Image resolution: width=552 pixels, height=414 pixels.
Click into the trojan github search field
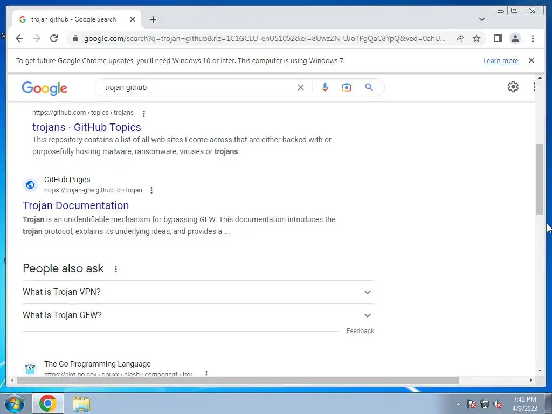(197, 87)
